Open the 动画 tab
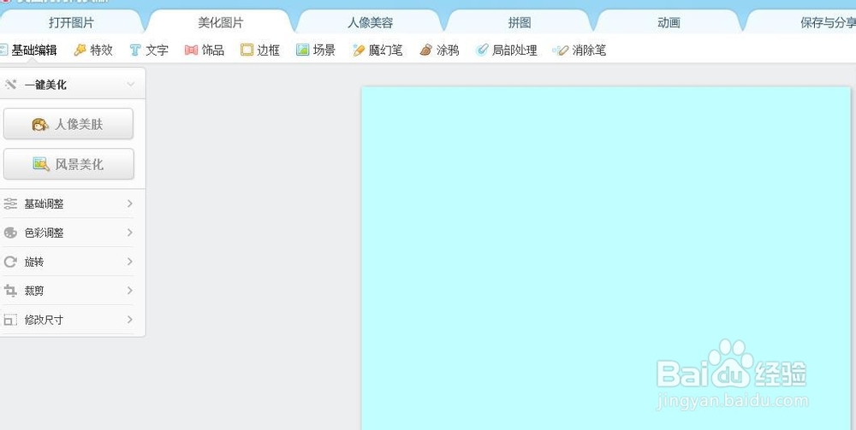Viewport: 856px width, 430px height. tap(669, 23)
